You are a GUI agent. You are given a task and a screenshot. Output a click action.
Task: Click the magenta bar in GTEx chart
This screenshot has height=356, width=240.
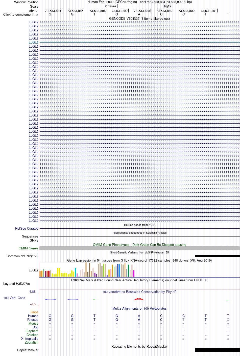(x=134, y=274)
